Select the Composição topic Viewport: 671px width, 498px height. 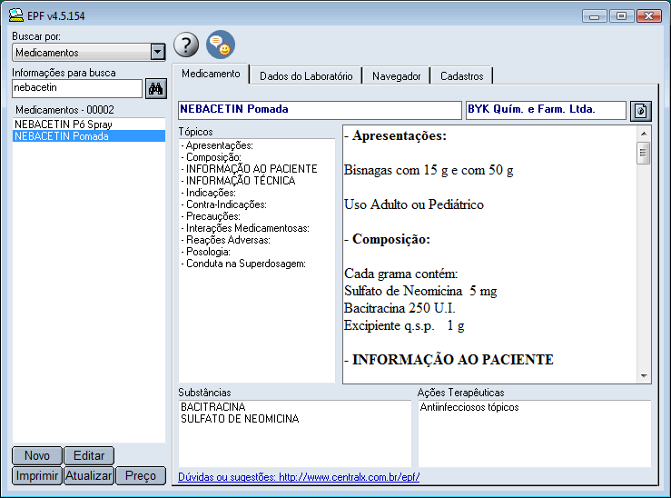[212, 157]
